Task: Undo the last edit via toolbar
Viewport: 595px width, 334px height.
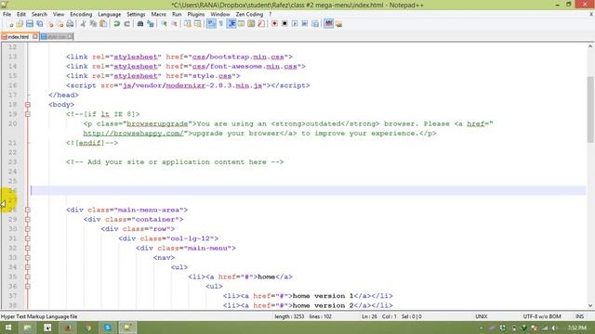Action: 117,24
